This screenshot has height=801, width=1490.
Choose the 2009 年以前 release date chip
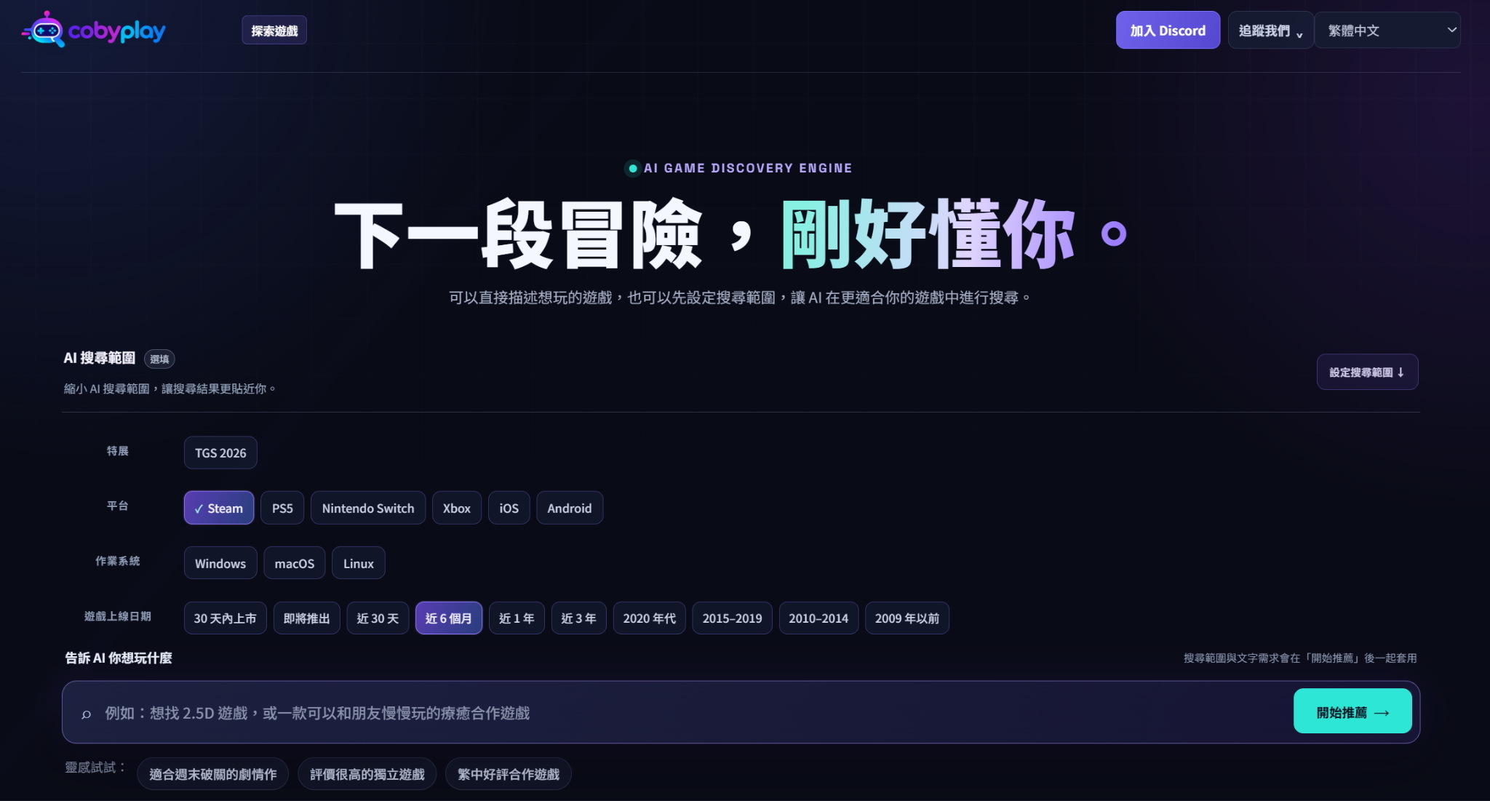click(x=907, y=618)
